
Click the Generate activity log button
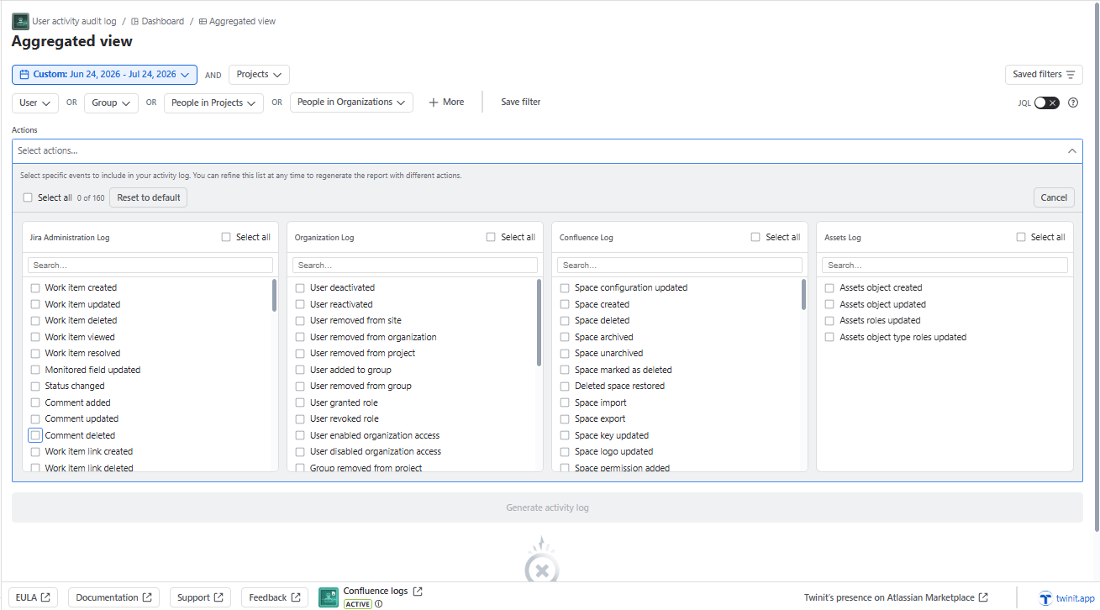coord(547,507)
